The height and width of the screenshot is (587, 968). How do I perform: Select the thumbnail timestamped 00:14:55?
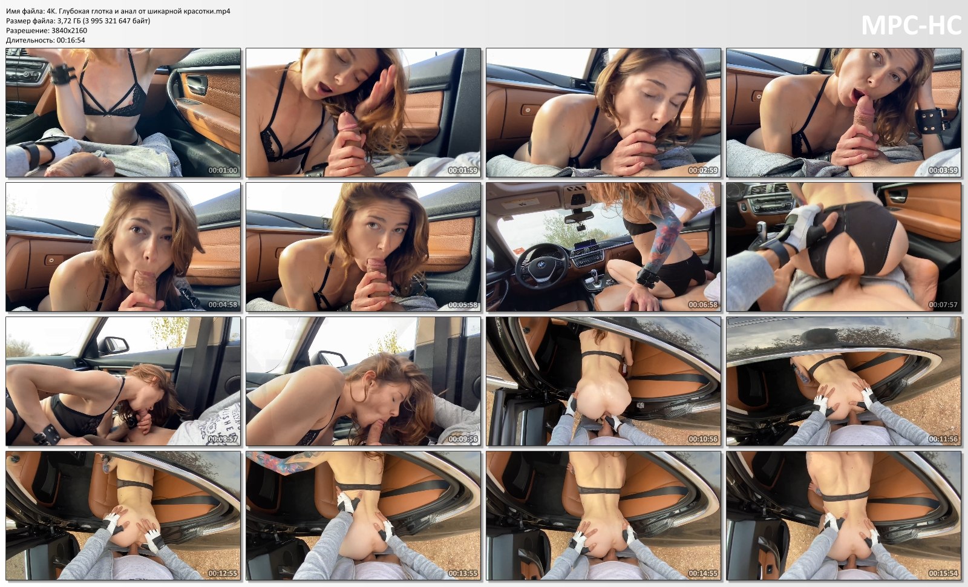(603, 516)
